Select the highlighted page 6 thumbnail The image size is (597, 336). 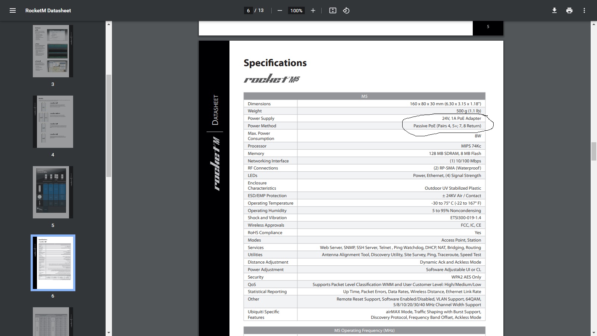pos(53,263)
